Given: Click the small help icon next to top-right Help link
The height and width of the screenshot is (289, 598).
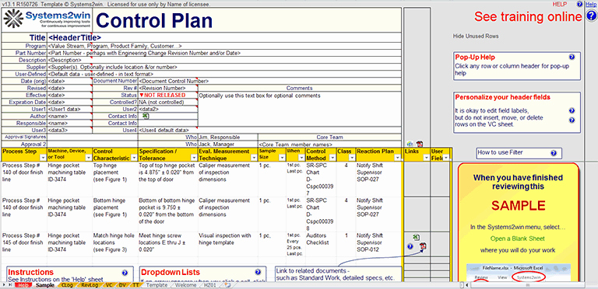Looking at the screenshot, I should 579,4.
